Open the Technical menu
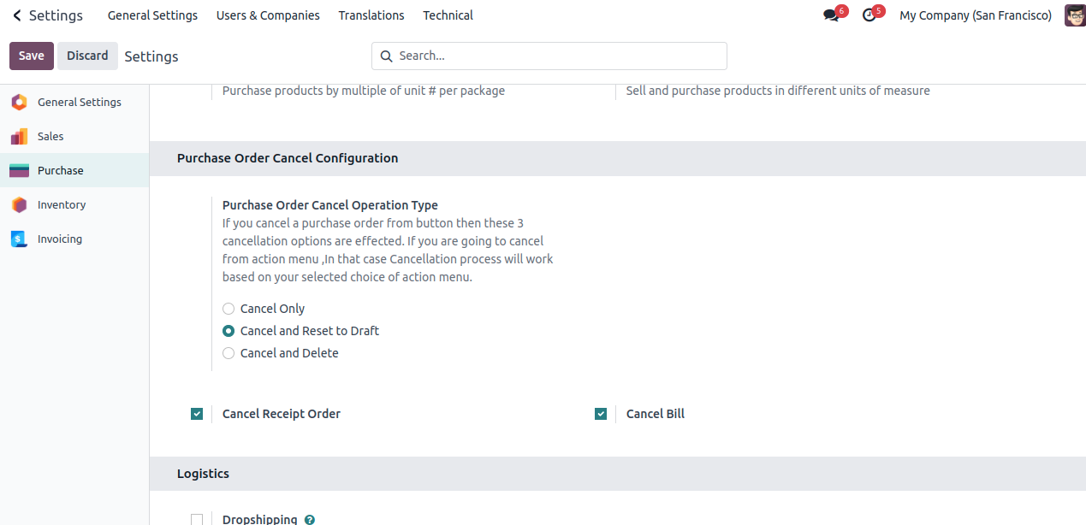1086x525 pixels. [x=448, y=15]
